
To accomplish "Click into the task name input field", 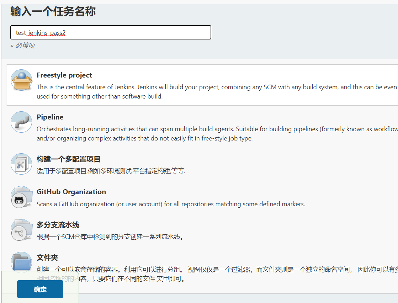I will tap(111, 32).
